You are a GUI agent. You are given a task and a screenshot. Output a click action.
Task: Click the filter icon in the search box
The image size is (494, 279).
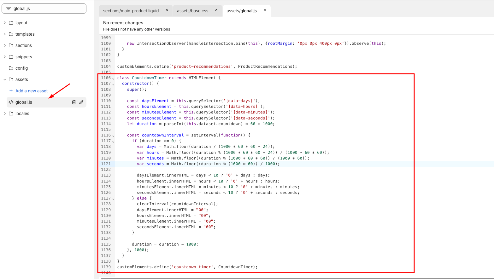9,9
